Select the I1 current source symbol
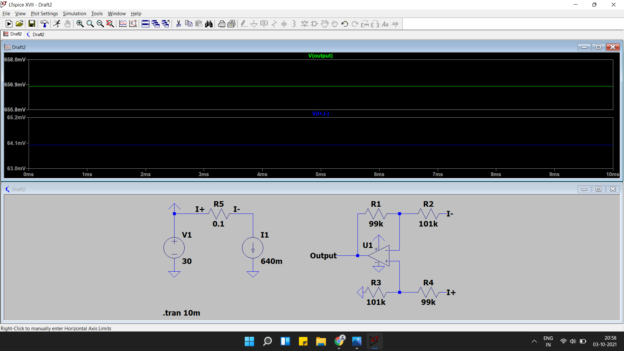Viewport: 624px width, 351px height. [253, 248]
